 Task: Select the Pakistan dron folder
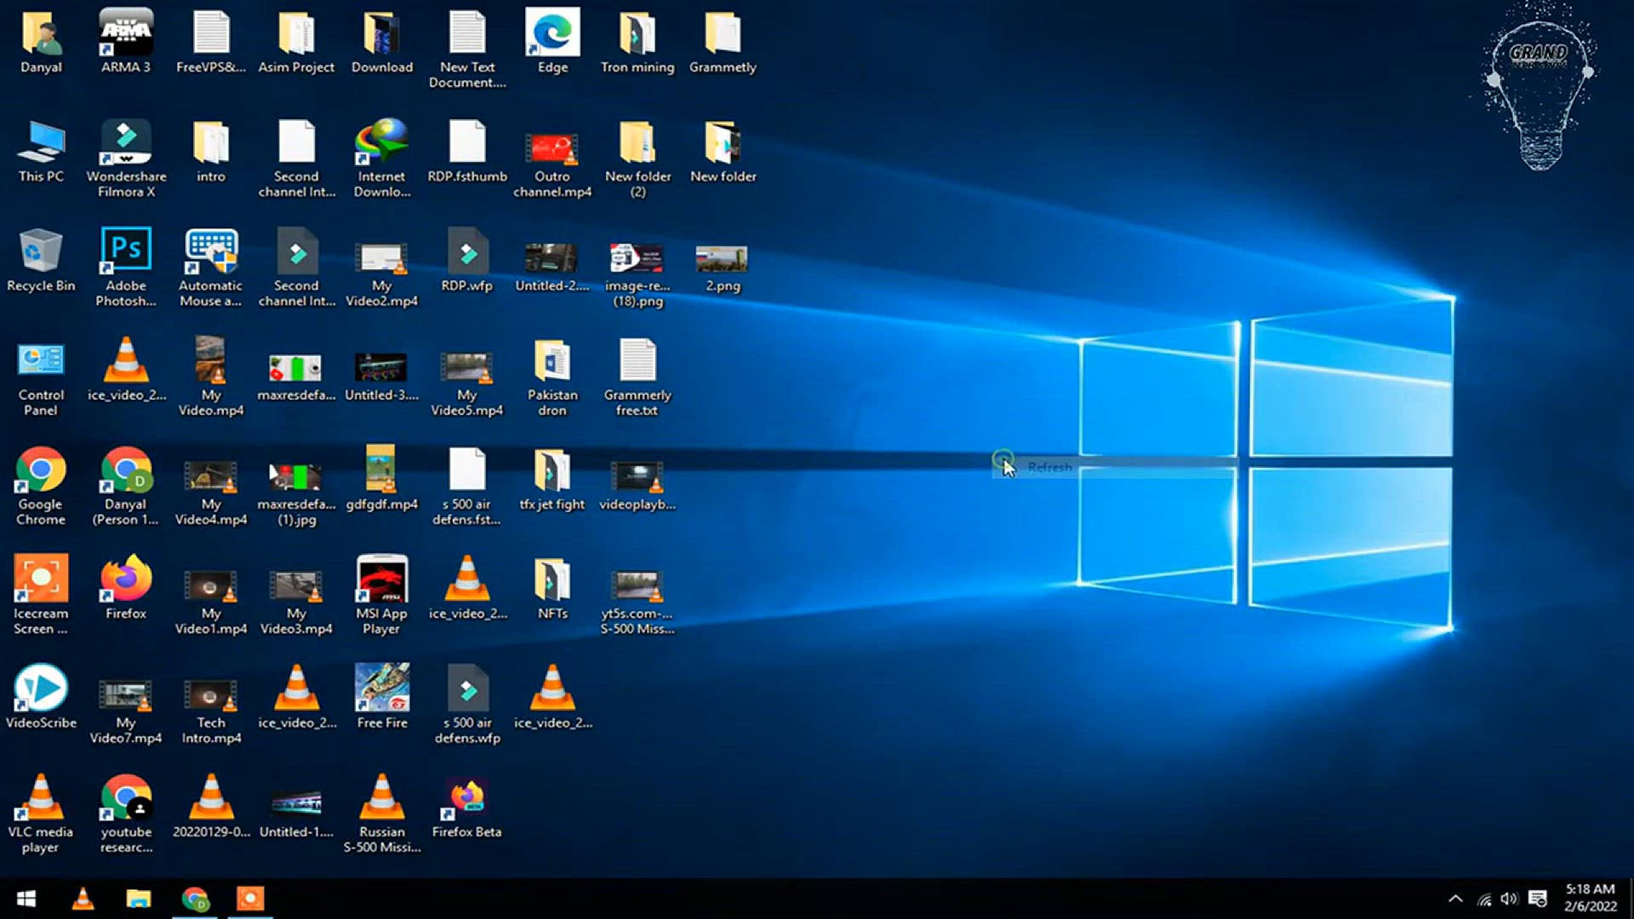pos(552,377)
